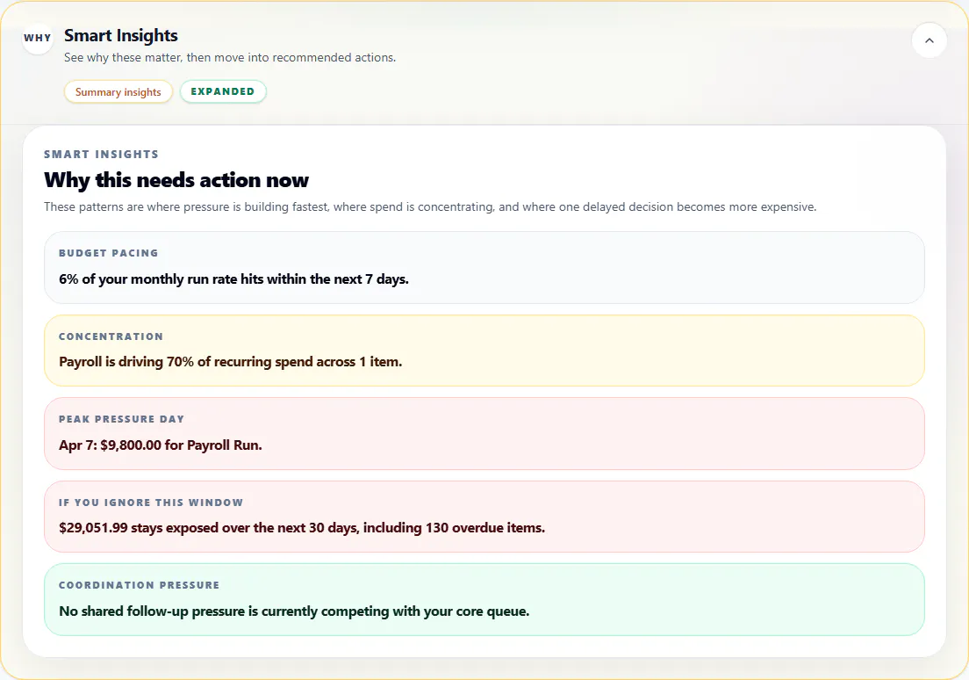The height and width of the screenshot is (680, 969).
Task: Click 'No shared follow-up pressure' insight text
Action: pyautogui.click(x=294, y=611)
